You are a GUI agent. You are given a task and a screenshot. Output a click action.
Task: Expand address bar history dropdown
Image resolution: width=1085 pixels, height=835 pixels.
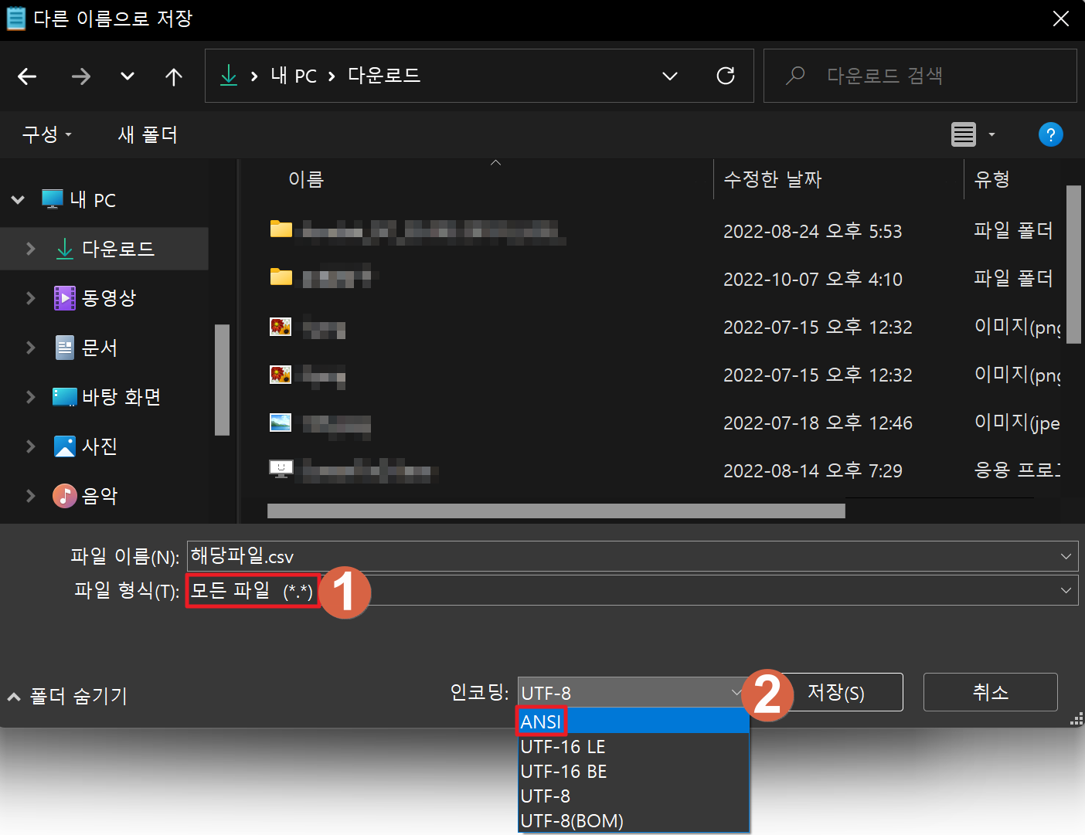click(x=670, y=76)
